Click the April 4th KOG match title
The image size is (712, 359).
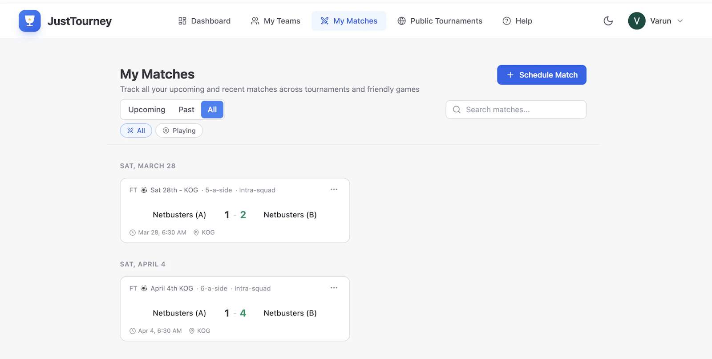(x=172, y=289)
